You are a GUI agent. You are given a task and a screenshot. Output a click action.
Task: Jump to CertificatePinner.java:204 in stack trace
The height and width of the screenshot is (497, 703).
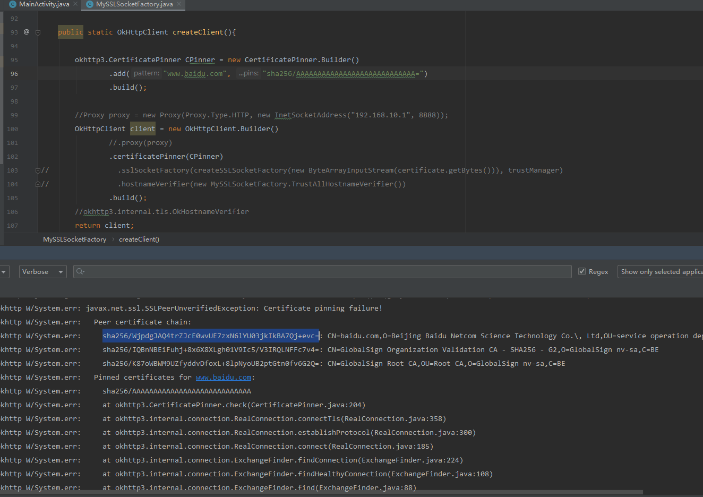point(306,405)
